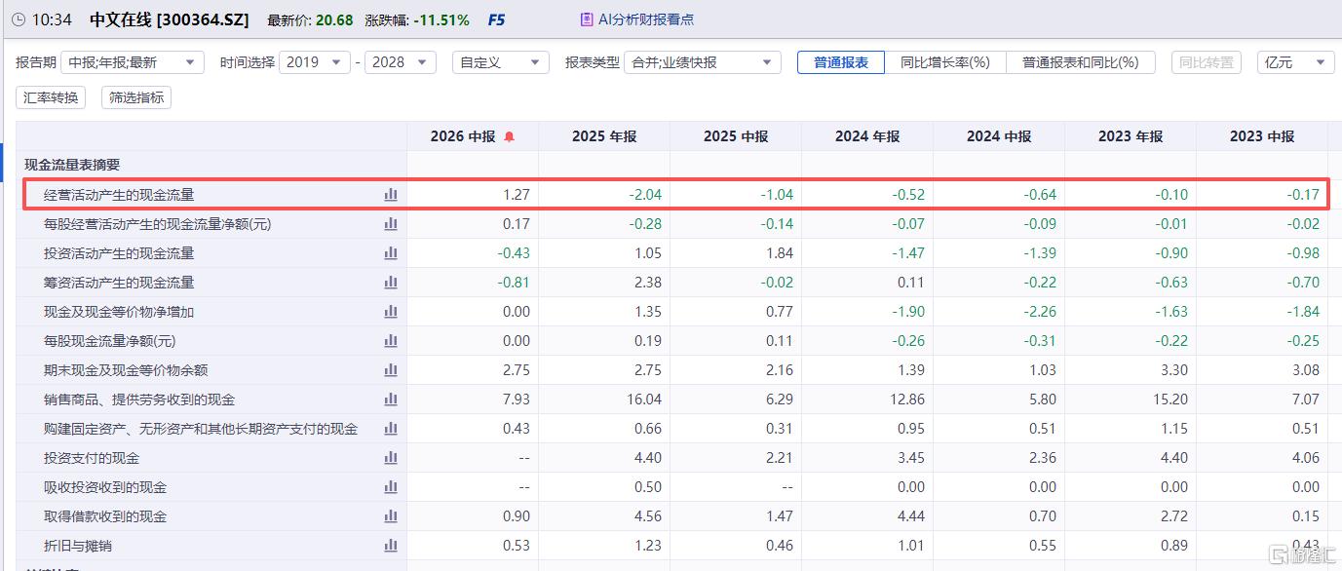This screenshot has height=571, width=1342.
Task: Select the 折旧与摊销 row label
Action: [x=78, y=546]
